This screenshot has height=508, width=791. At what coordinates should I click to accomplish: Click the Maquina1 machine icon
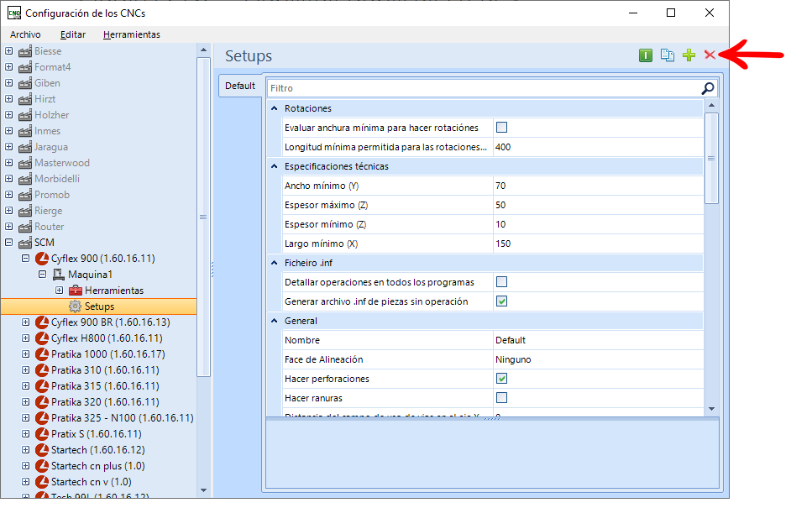(x=59, y=275)
